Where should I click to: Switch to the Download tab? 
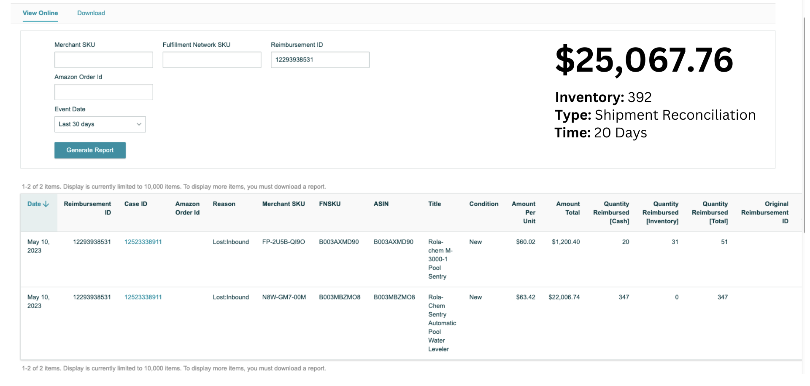91,13
